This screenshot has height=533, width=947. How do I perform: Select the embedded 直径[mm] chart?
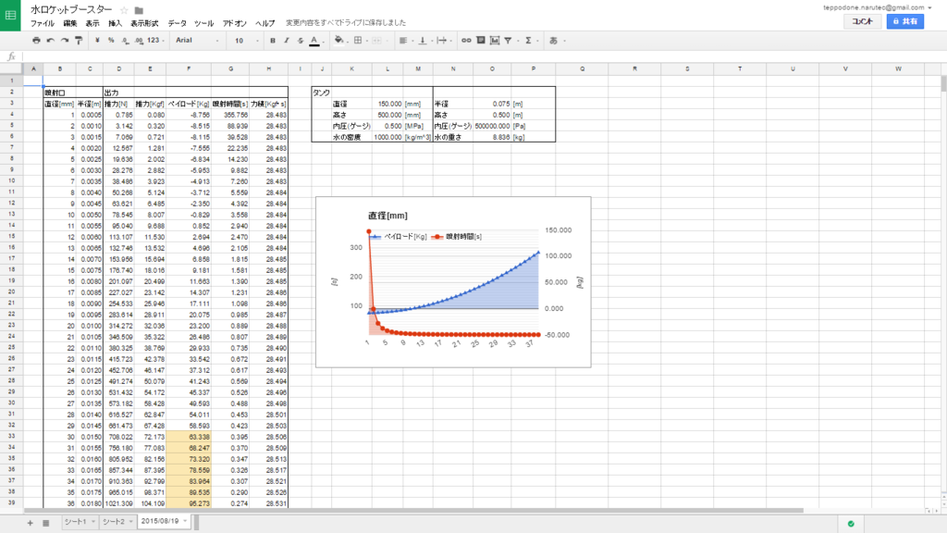tap(453, 281)
